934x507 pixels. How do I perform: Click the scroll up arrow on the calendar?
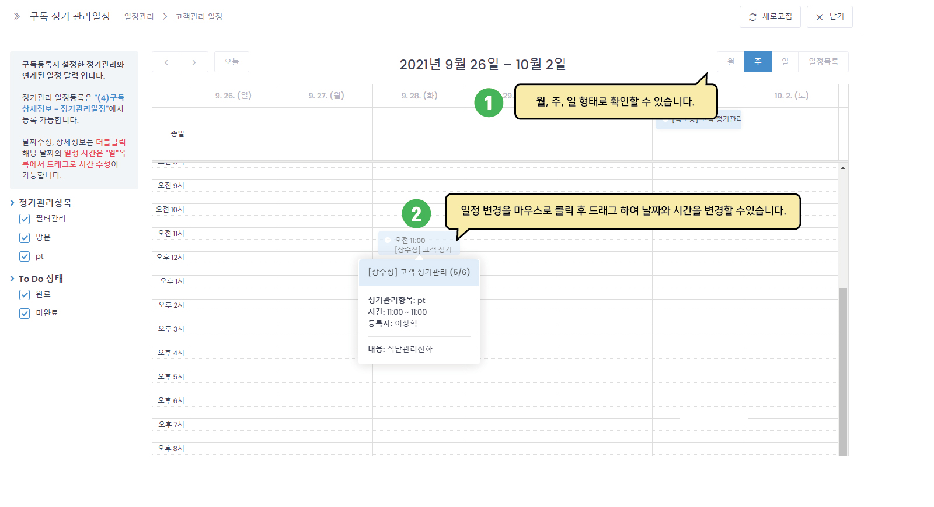(x=843, y=168)
